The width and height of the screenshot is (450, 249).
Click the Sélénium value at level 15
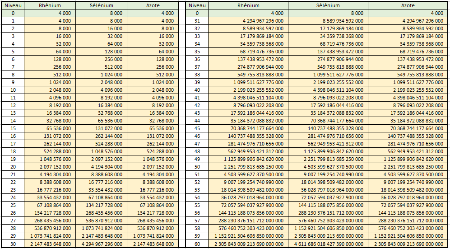101,128
